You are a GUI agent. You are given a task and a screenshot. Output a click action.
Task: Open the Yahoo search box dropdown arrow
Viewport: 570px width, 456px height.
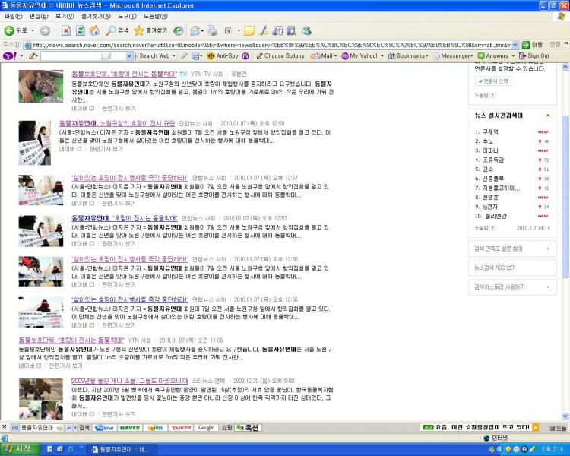(129, 56)
